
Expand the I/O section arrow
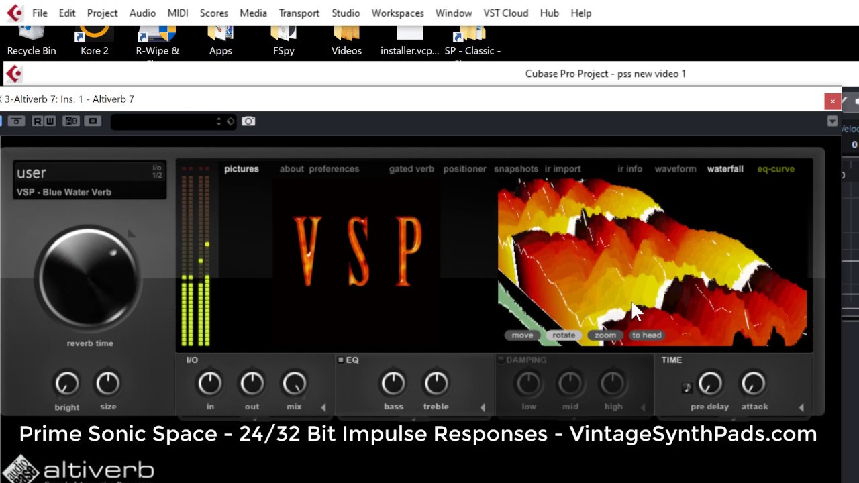pos(323,407)
